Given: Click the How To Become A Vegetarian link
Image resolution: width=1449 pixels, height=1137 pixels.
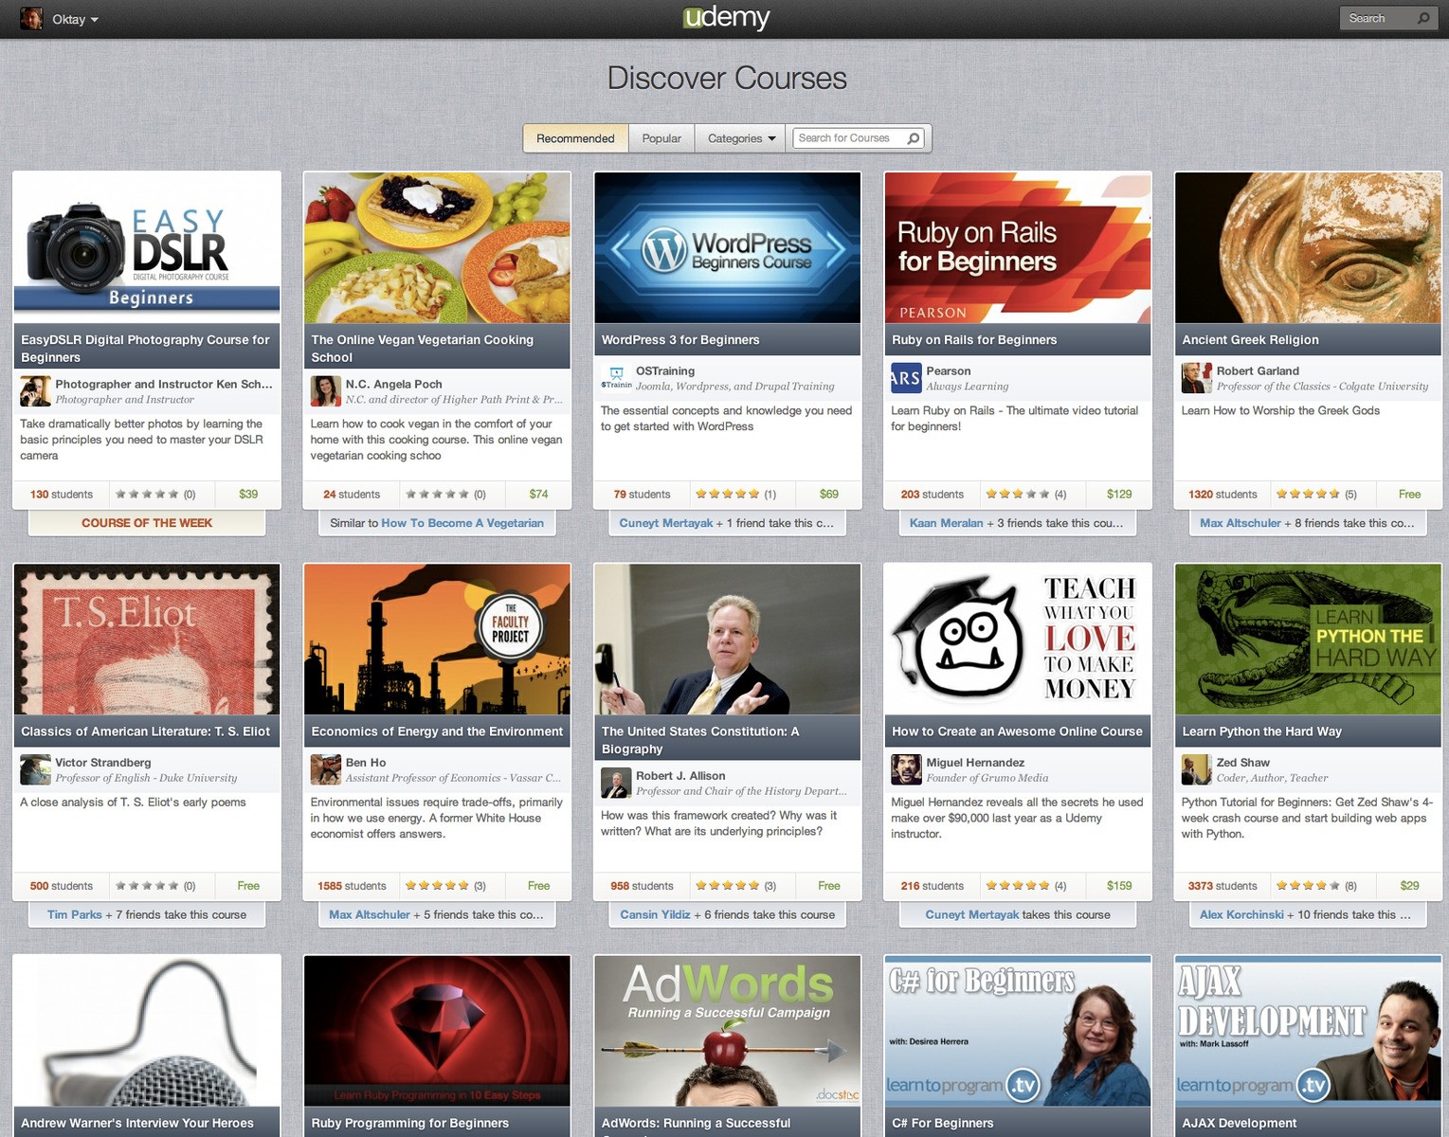Looking at the screenshot, I should coord(462,523).
